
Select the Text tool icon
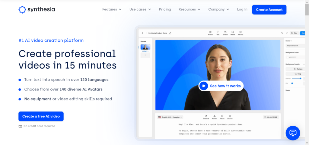coord(218,33)
